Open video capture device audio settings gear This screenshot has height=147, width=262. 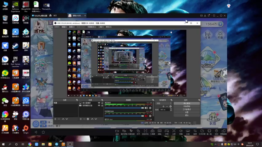pos(150,116)
